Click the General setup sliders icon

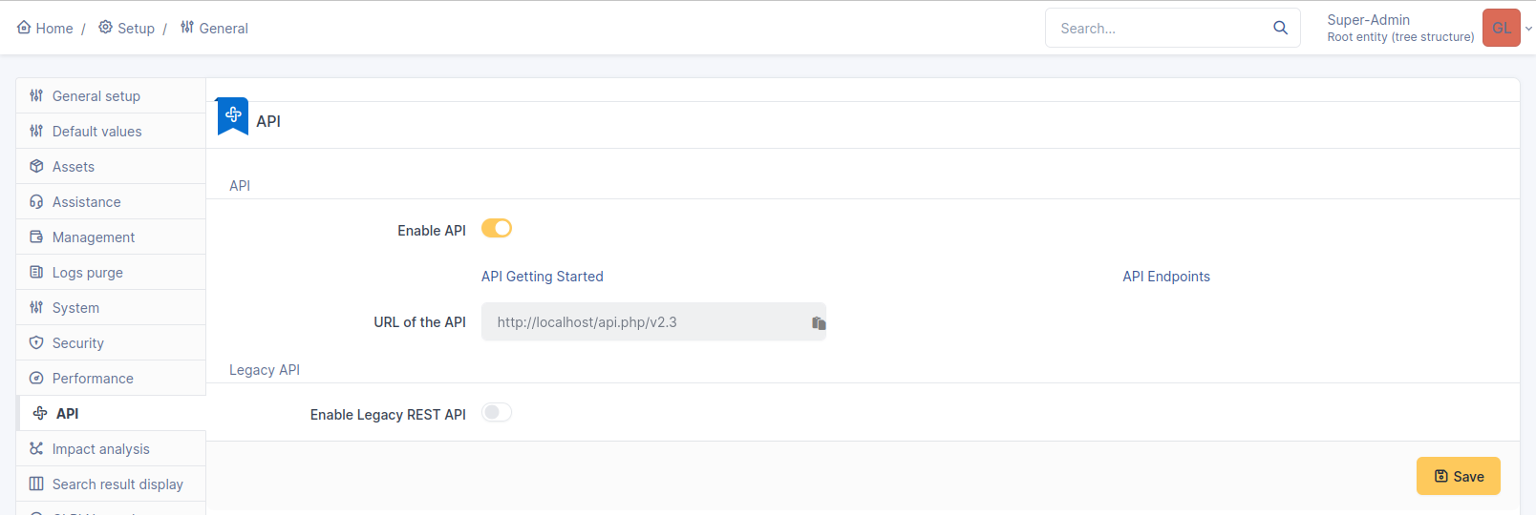(x=36, y=95)
